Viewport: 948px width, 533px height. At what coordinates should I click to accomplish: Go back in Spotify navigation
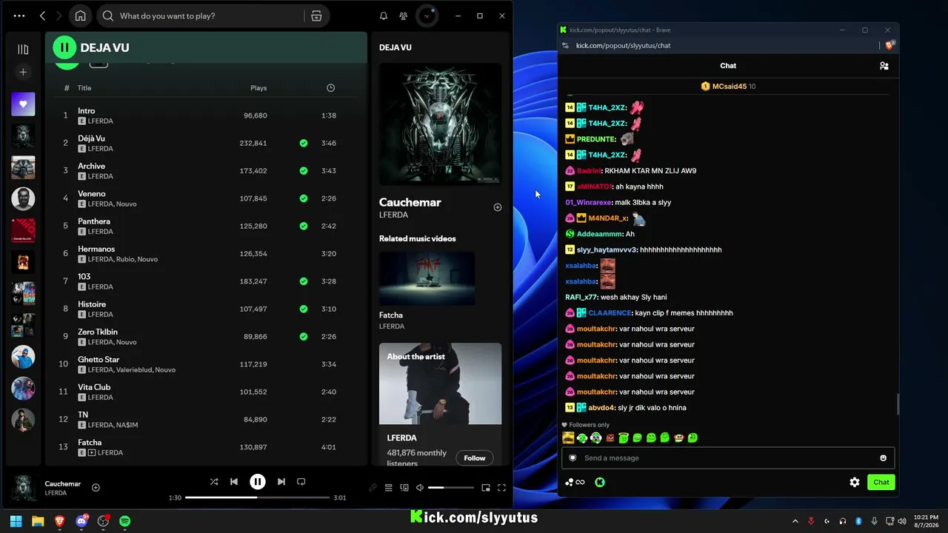pyautogui.click(x=42, y=16)
